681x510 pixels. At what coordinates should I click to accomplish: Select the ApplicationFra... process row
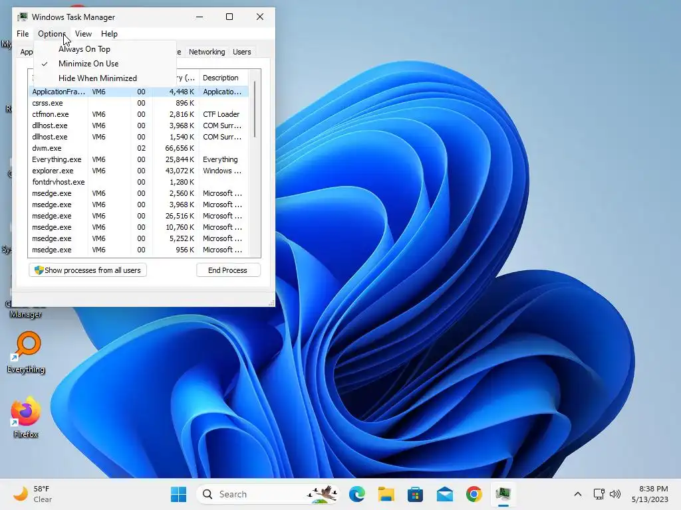click(139, 92)
